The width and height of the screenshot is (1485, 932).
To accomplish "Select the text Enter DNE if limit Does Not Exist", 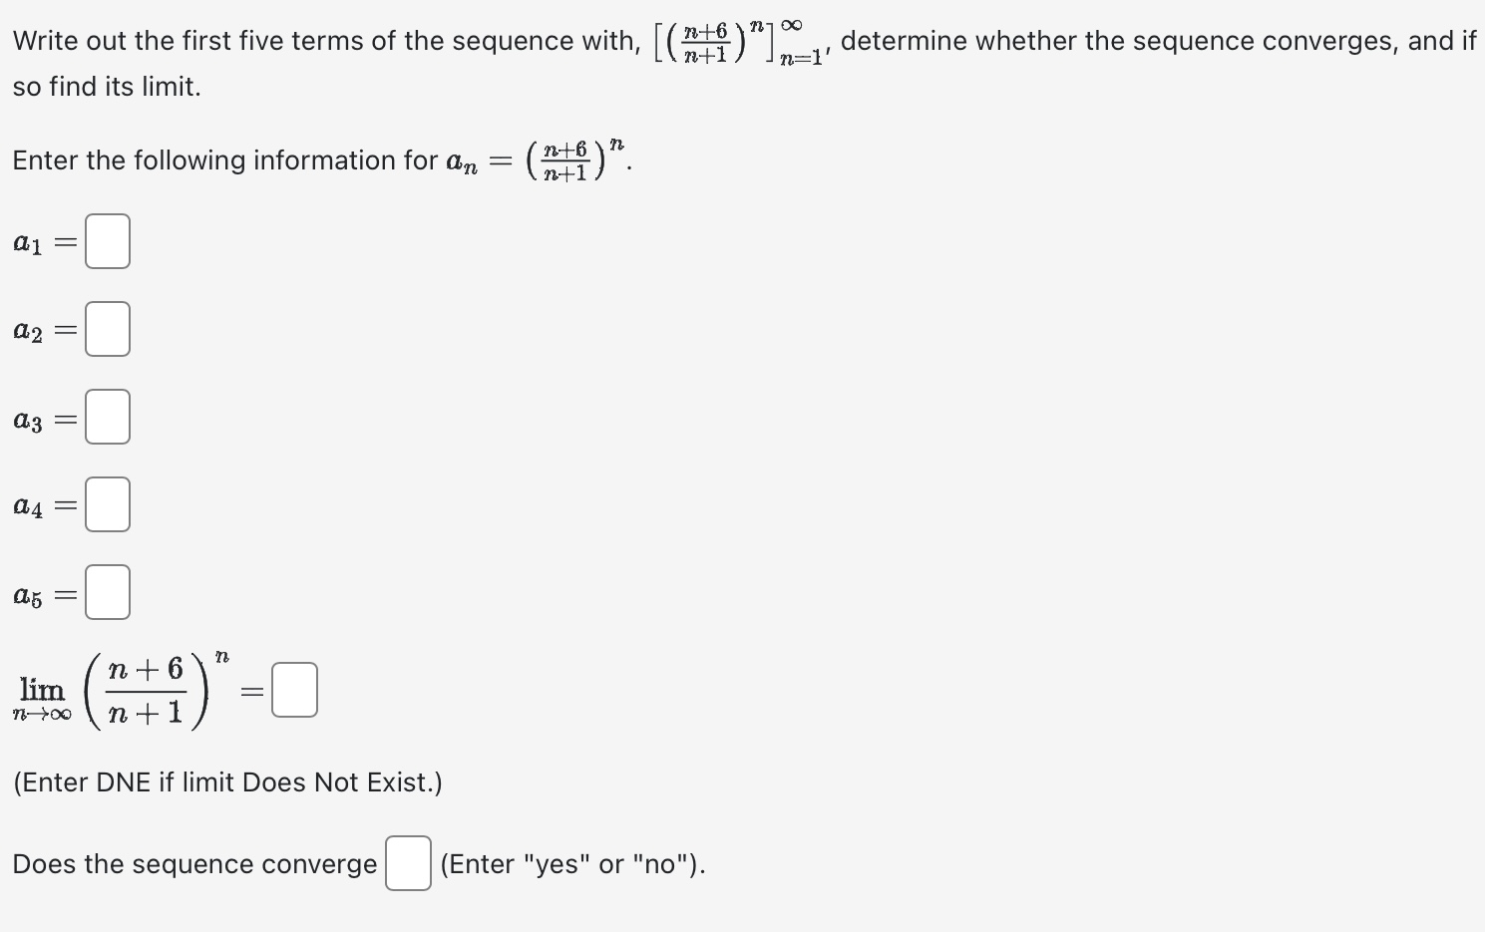I will click(x=227, y=782).
